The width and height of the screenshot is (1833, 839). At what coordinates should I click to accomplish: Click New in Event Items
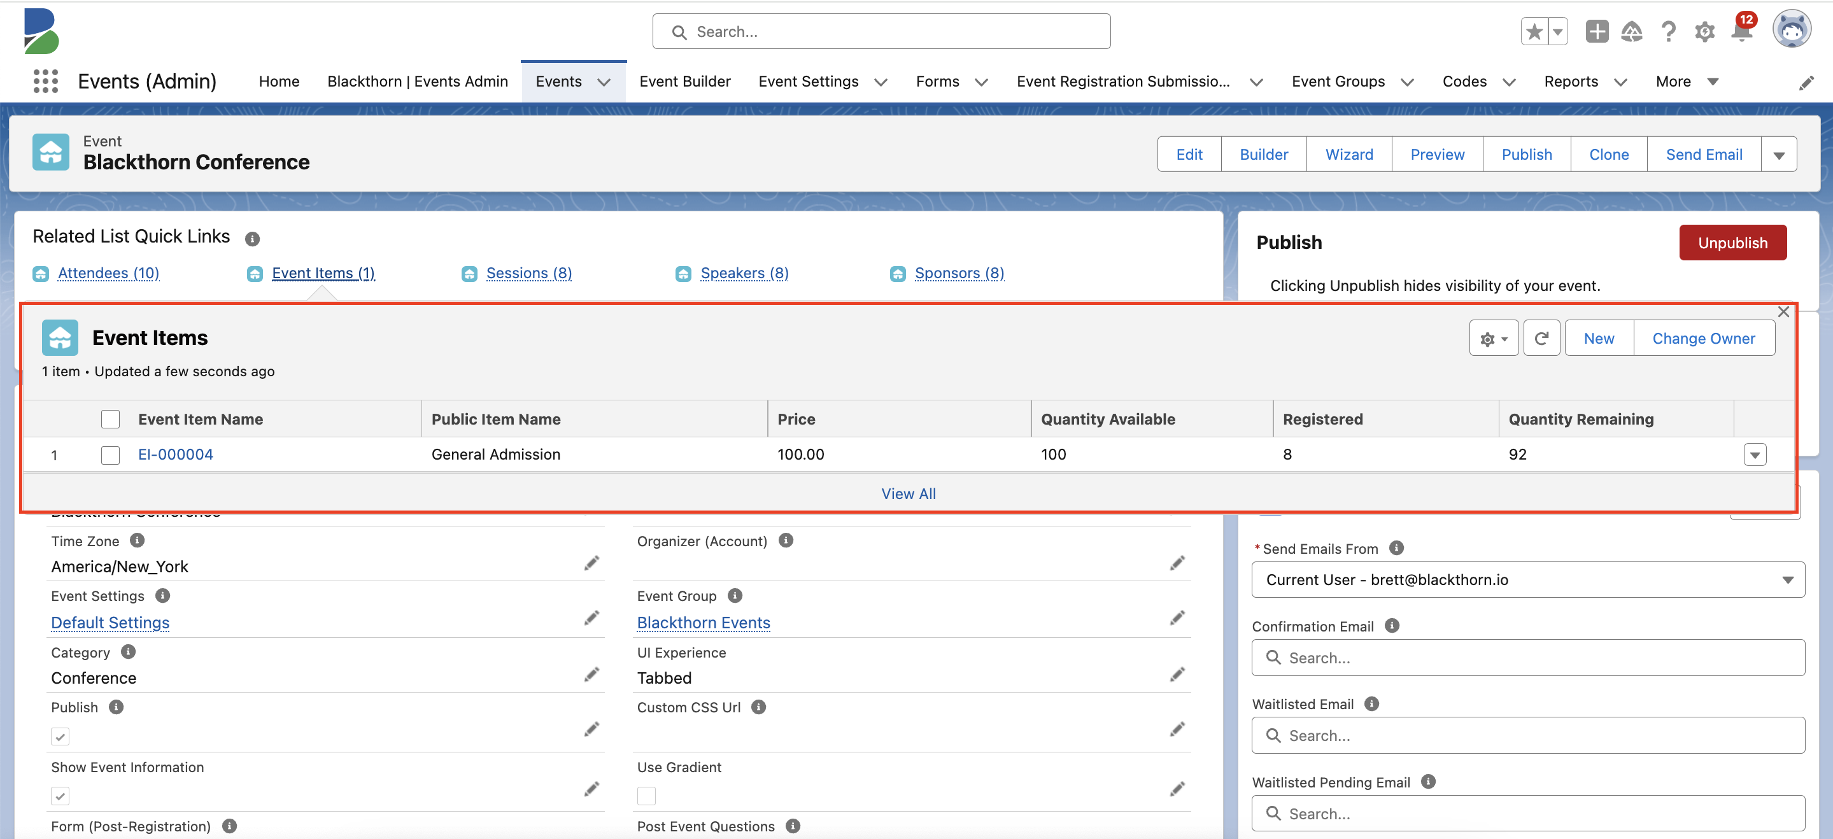pyautogui.click(x=1599, y=339)
